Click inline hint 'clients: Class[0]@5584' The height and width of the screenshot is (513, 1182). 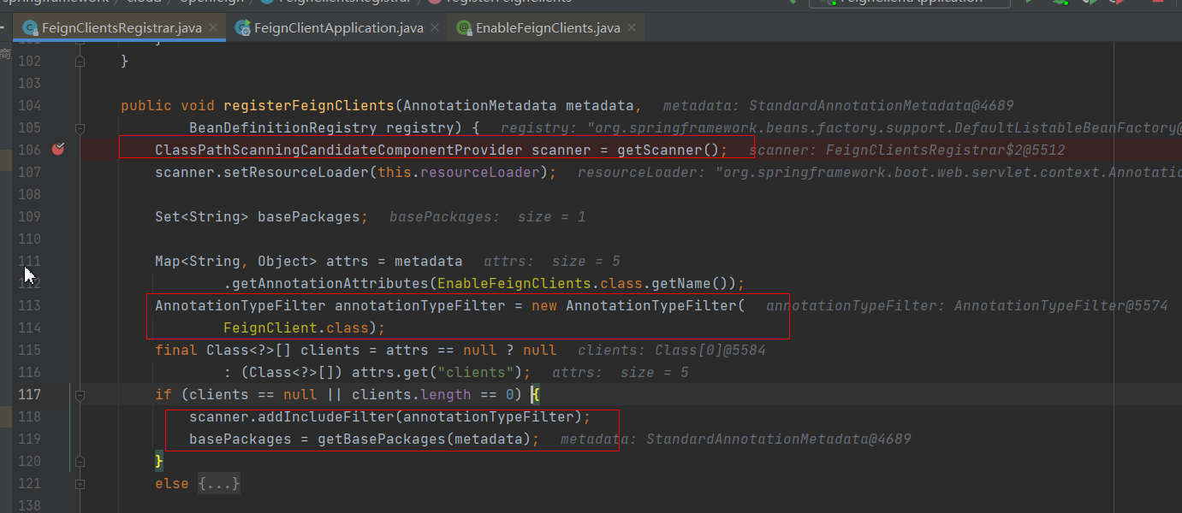pyautogui.click(x=672, y=351)
